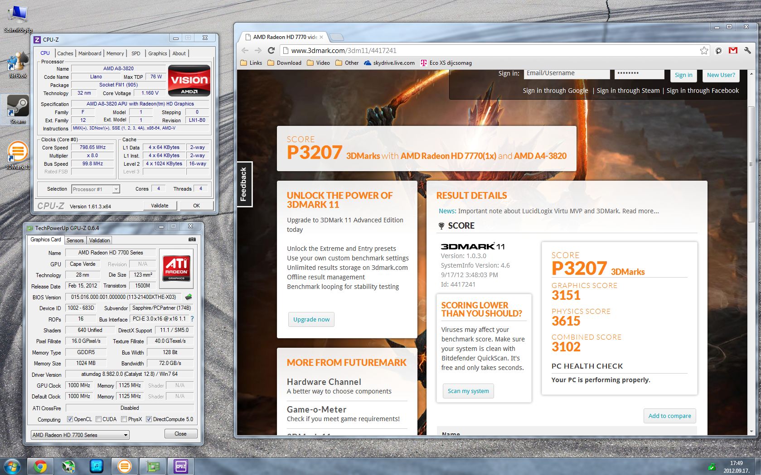Toggle CUDA checkbox in GPU-Z
Viewport: 761px width, 475px height.
[x=98, y=419]
